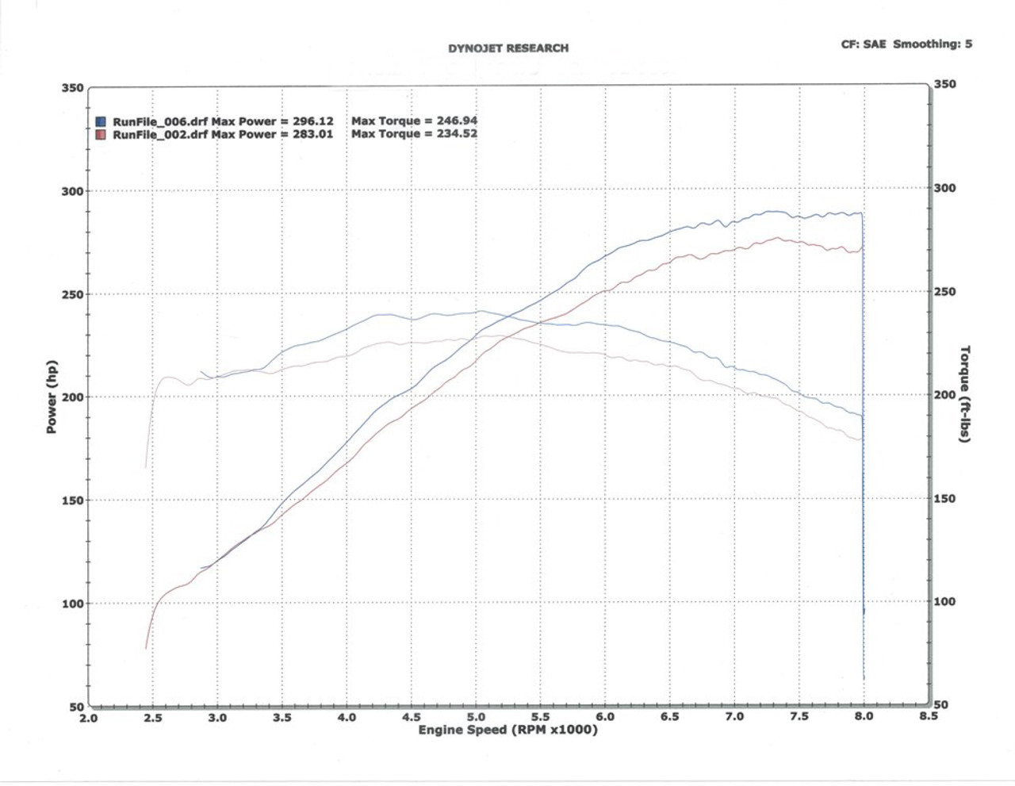Viewport: 1015px width, 786px height.
Task: Click the 2.5 engine speed tick label
Action: tap(153, 718)
